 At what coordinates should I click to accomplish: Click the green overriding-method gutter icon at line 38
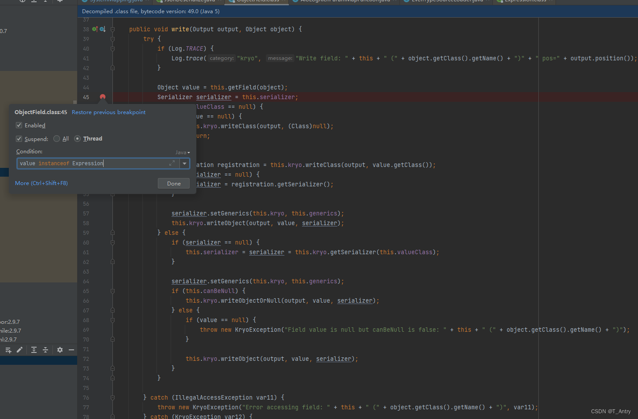pyautogui.click(x=95, y=29)
